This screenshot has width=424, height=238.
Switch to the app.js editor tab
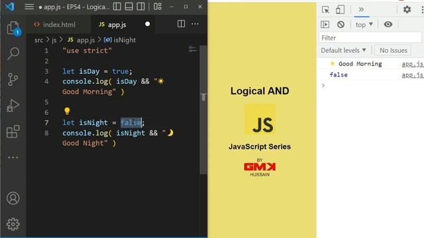[123, 24]
